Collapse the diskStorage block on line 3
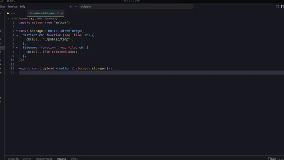Screen dimensions: 284x160 [17, 31]
